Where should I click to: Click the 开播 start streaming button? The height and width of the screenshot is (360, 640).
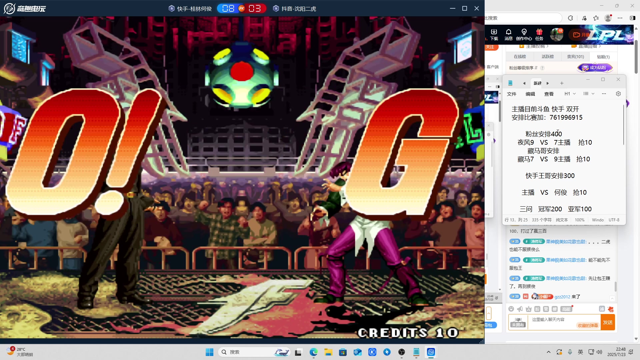click(x=581, y=35)
